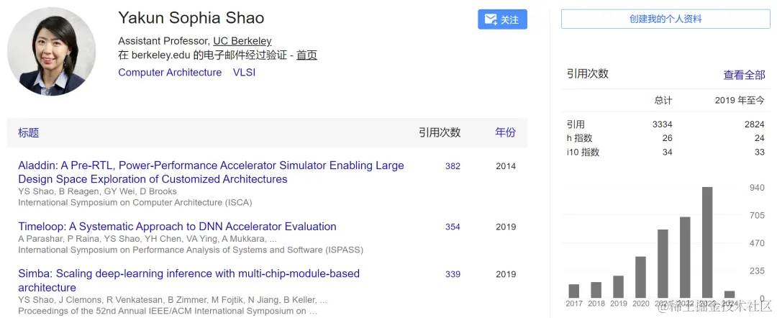Screen dimensions: 777x318
Task: Select the Computer Architecture interest tag
Action: 170,73
